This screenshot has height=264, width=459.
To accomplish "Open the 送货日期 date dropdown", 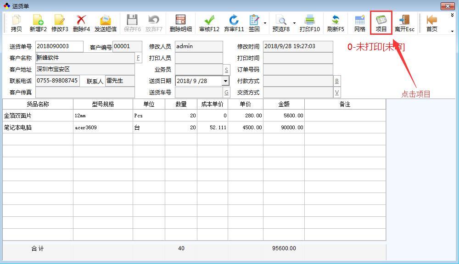I will 225,81.
